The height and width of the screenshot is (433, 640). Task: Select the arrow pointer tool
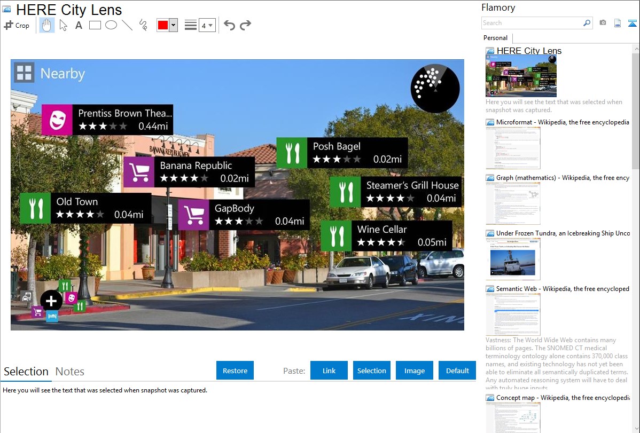point(63,25)
